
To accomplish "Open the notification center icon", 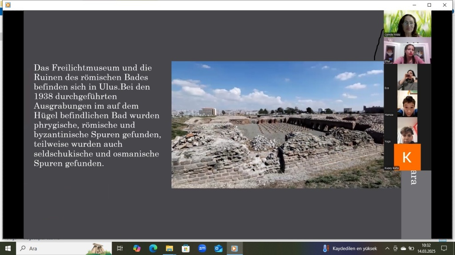I will point(443,248).
